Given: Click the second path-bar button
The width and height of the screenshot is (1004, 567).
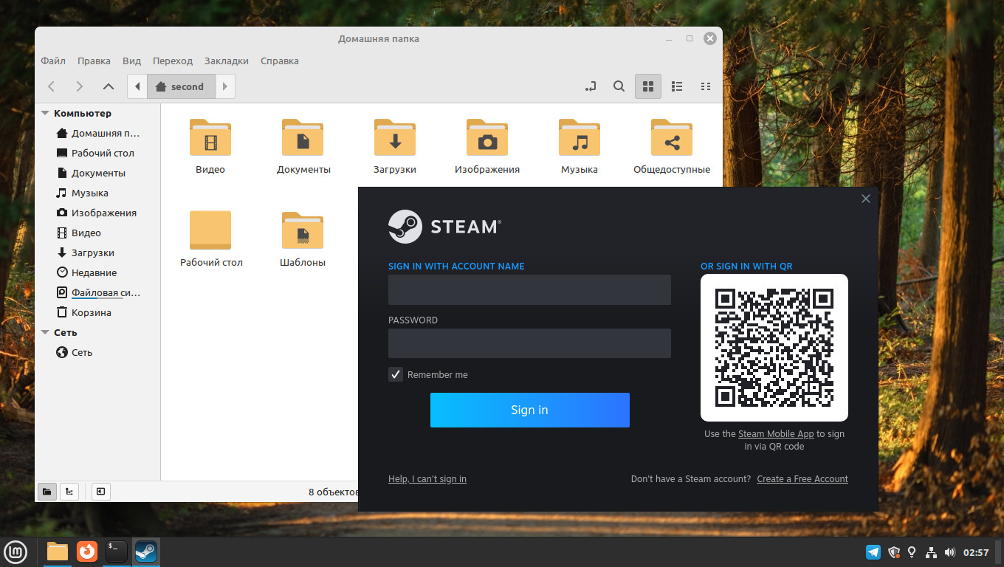Looking at the screenshot, I should (182, 86).
